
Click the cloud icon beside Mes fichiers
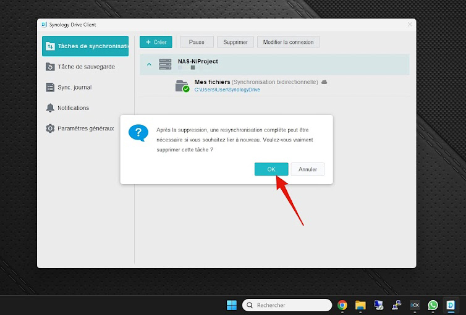(324, 82)
